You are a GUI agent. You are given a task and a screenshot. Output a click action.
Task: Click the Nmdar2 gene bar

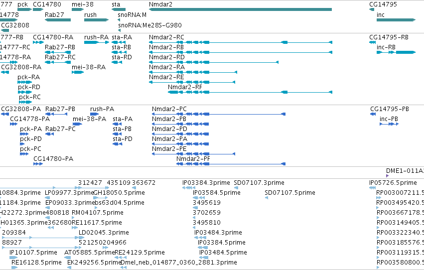(240, 9)
